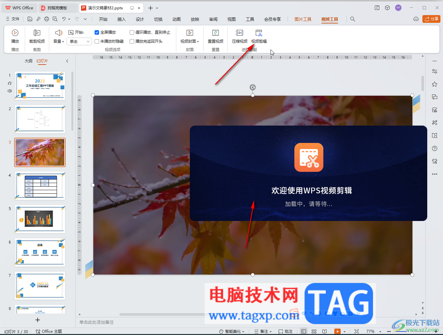The height and width of the screenshot is (335, 443).
Task: Click the magic wand icon in right sidebar
Action: [x=435, y=123]
